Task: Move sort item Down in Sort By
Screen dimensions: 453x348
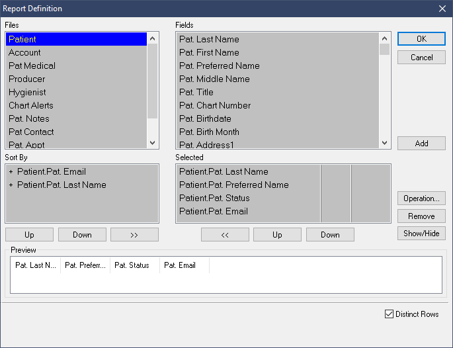Action: pos(82,235)
